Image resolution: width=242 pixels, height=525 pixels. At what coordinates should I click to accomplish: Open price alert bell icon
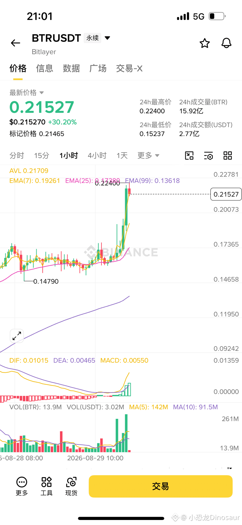pyautogui.click(x=226, y=43)
